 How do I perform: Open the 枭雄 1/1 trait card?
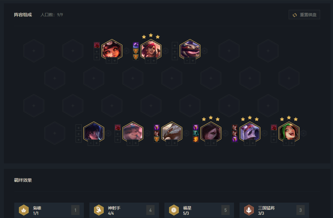[x=49, y=210]
